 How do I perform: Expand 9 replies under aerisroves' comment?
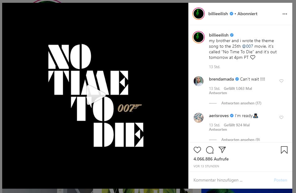(240, 140)
